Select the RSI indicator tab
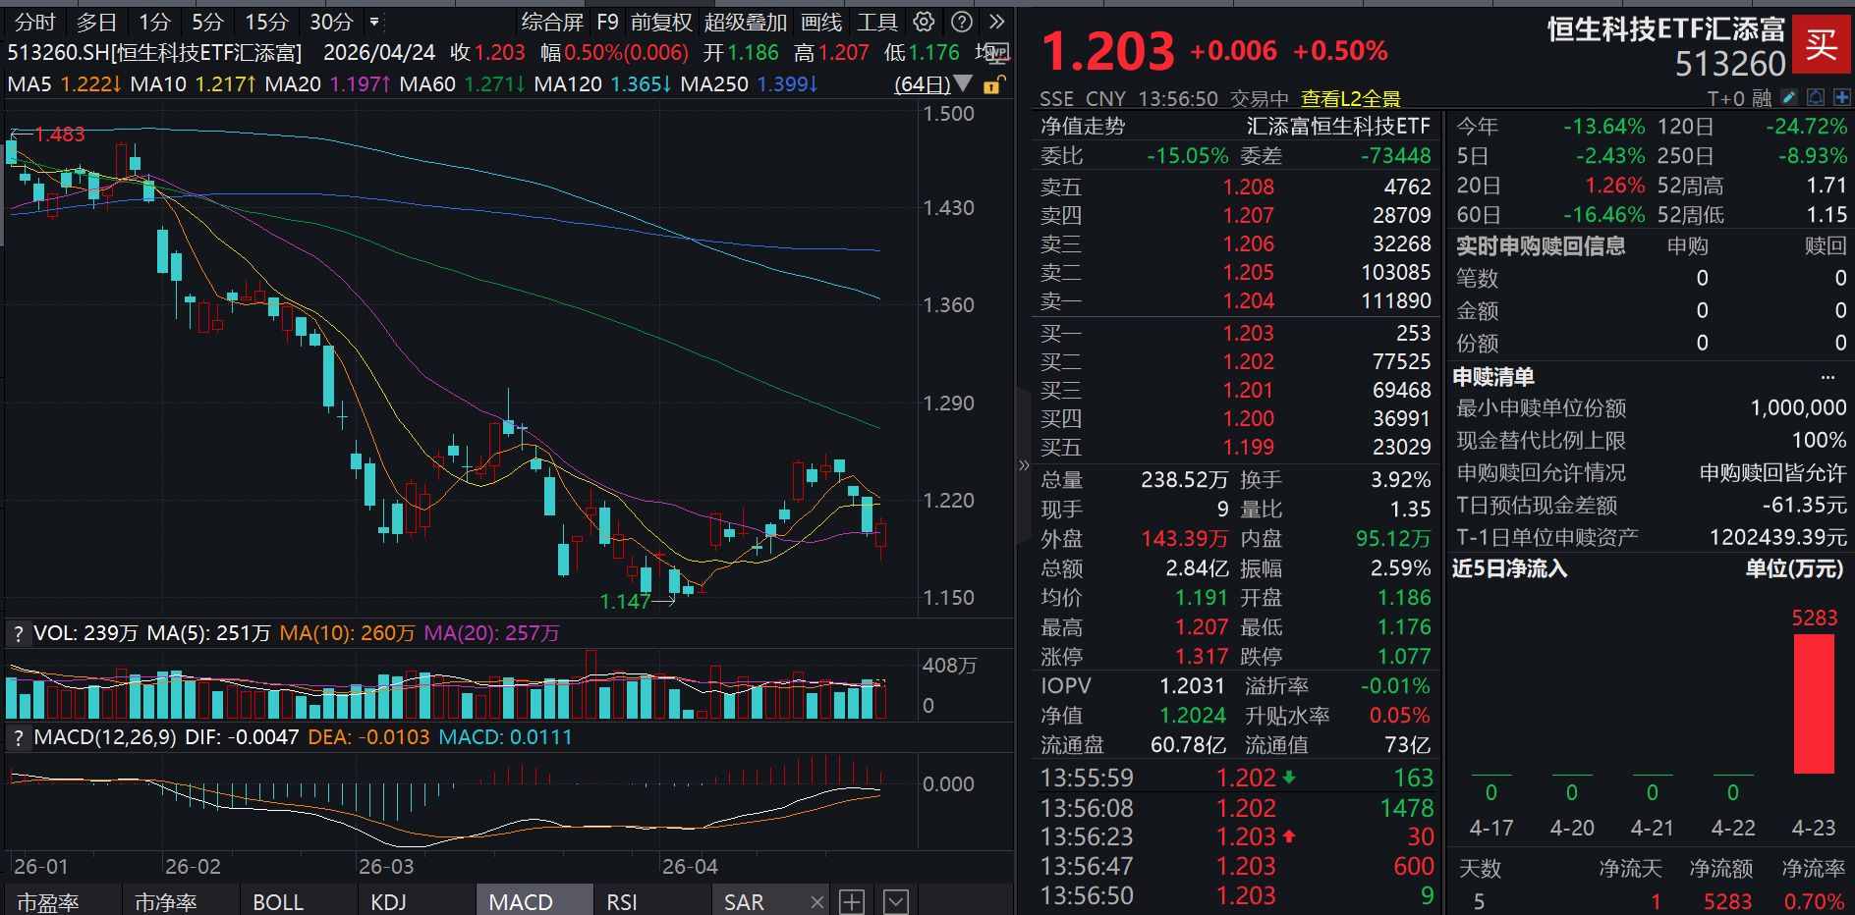Viewport: 1855px width, 915px height. click(622, 902)
